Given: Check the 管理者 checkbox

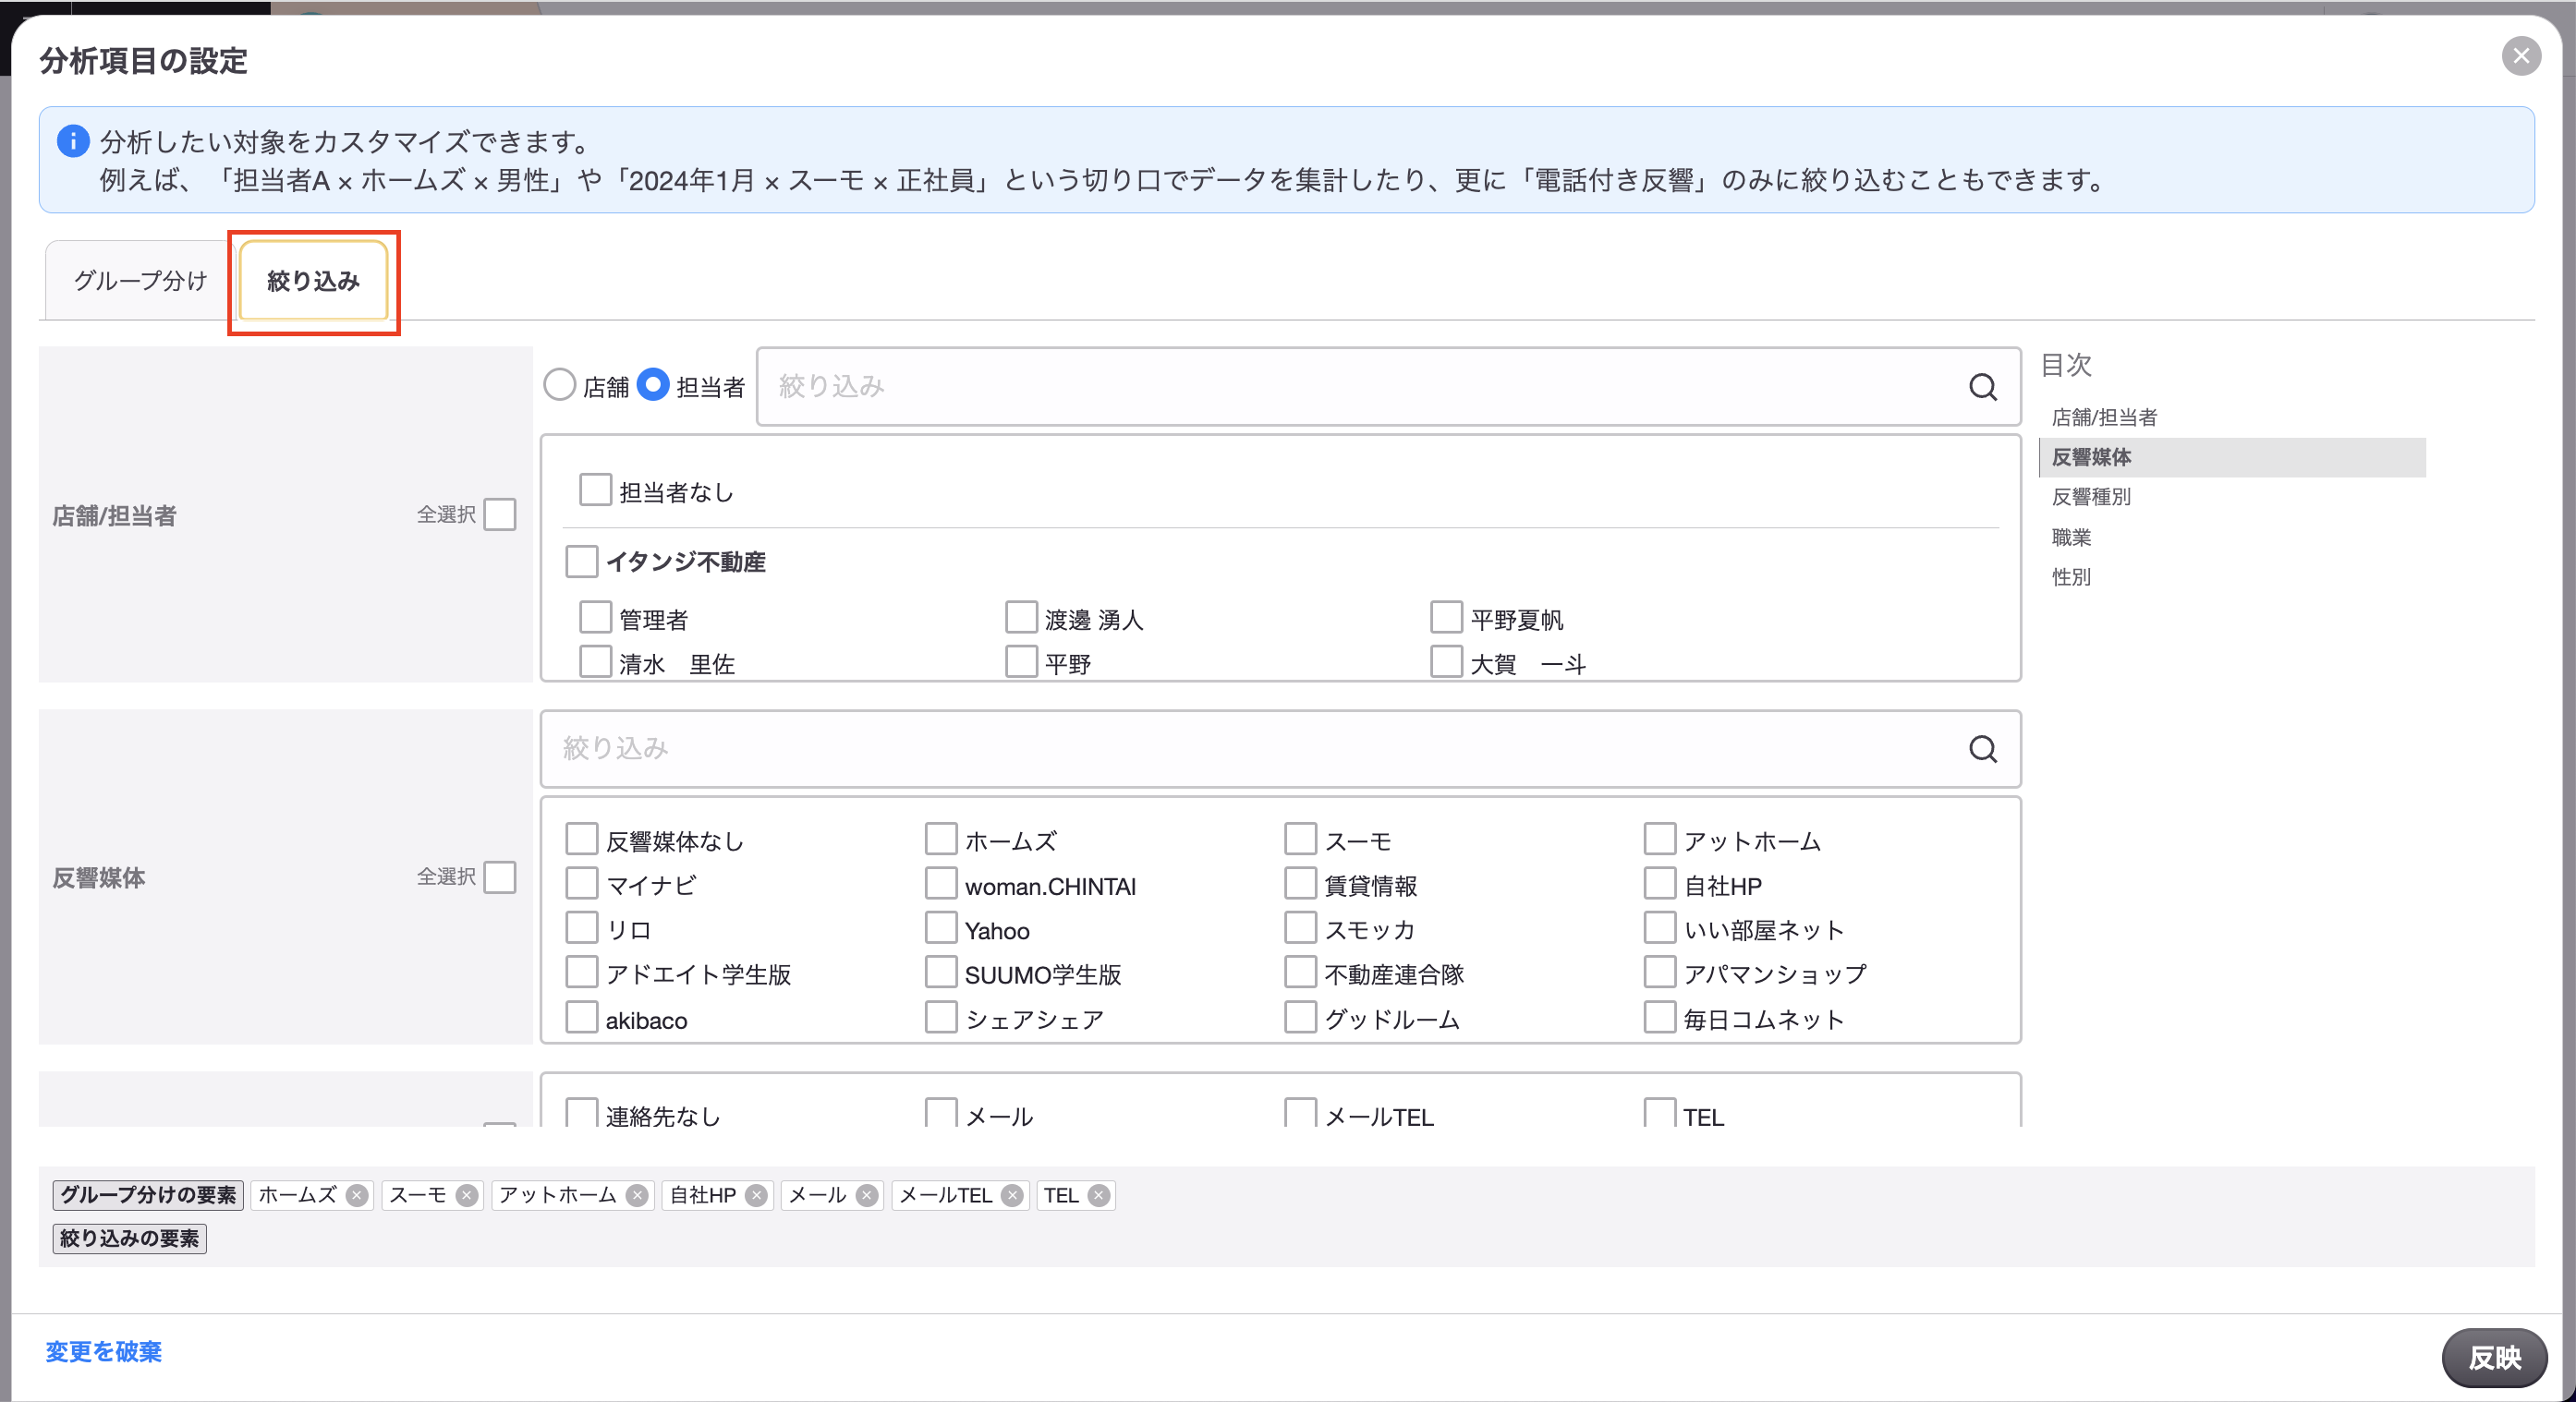Looking at the screenshot, I should click(x=595, y=618).
